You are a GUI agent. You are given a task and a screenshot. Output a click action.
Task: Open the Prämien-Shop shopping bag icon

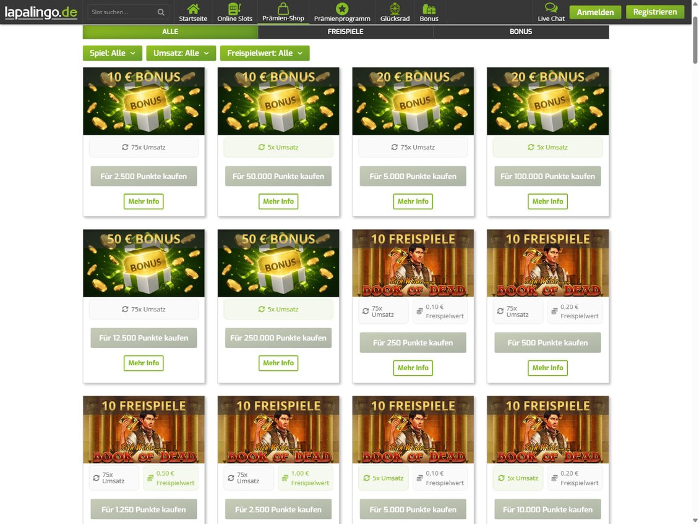click(x=283, y=8)
